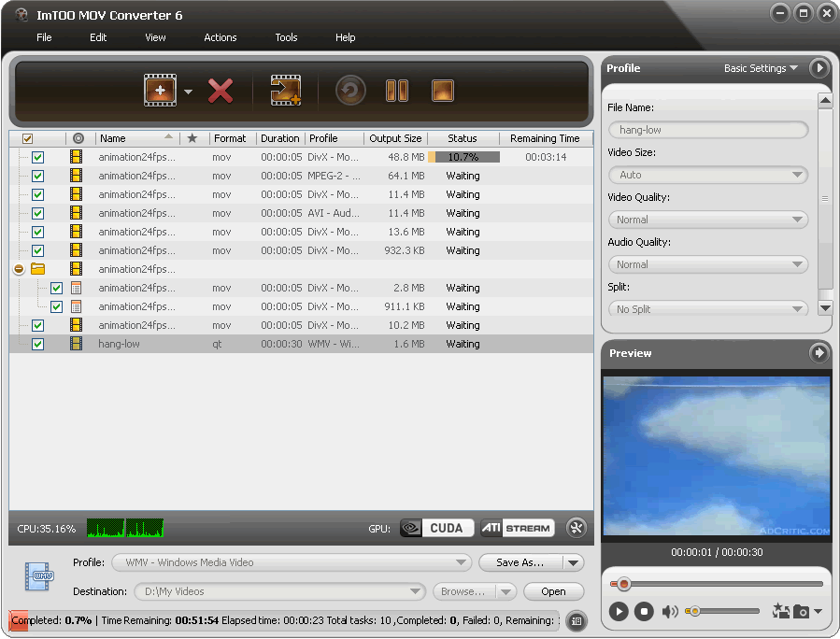The height and width of the screenshot is (639, 840).
Task: Open the bottom Profile WMV dropdown
Action: [292, 562]
